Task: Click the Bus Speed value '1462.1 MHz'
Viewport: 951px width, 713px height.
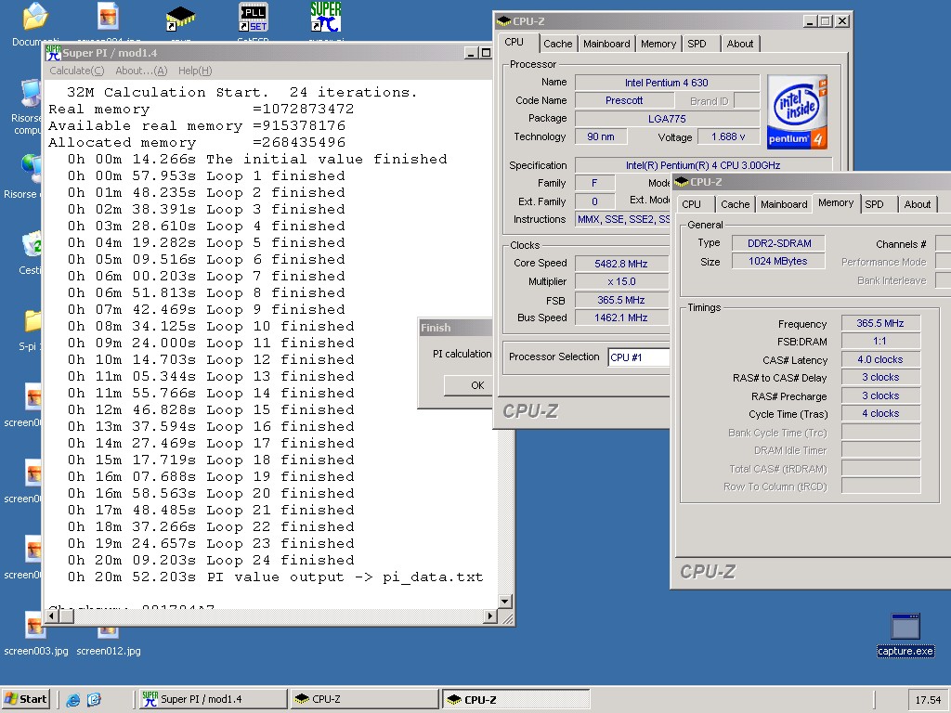Action: pyautogui.click(x=621, y=318)
